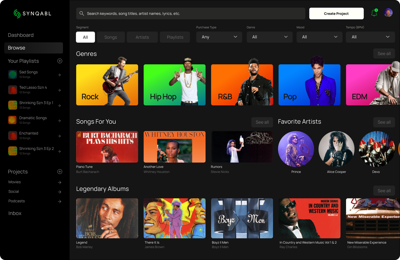Open Sad Songs playlist arrow
Image resolution: width=400 pixels, height=260 pixels.
(60, 75)
